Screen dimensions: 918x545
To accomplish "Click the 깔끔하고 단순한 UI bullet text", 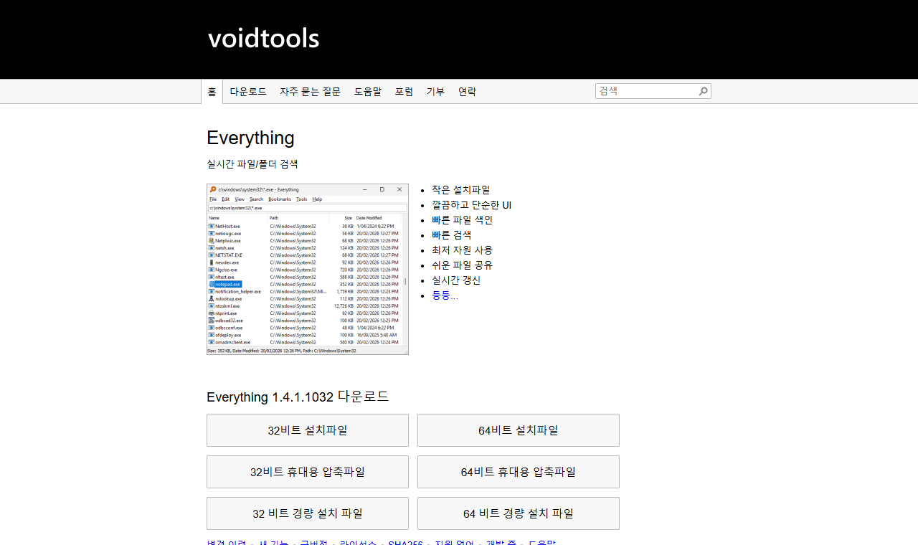I will [471, 205].
